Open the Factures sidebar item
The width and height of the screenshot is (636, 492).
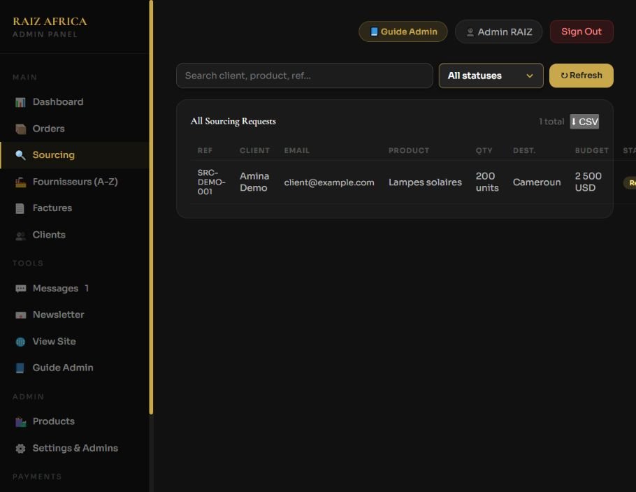tap(75, 208)
